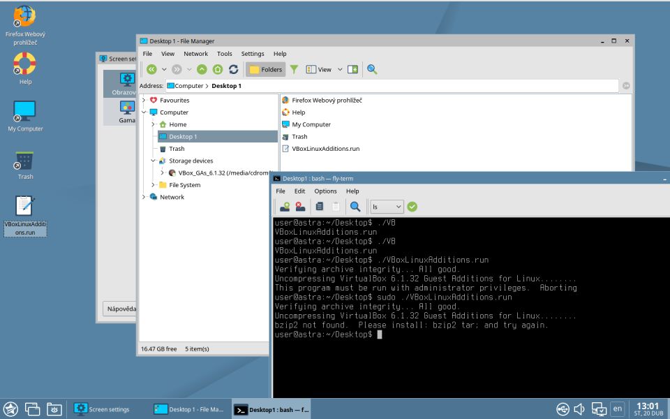Image resolution: width=670 pixels, height=419 pixels.
Task: Select Trash in folder tree
Action: click(x=177, y=148)
